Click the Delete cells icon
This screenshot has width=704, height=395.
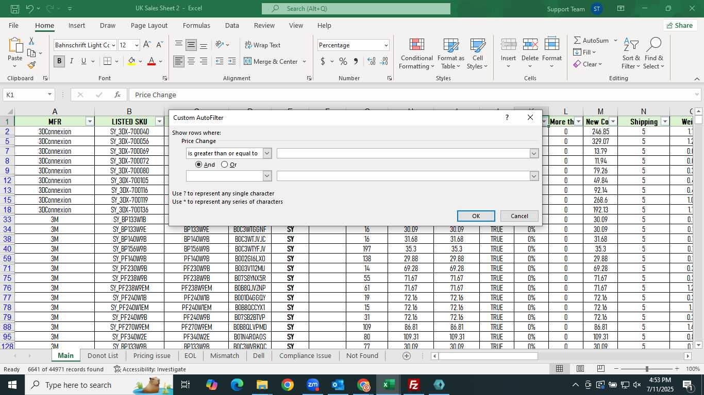[x=530, y=44]
